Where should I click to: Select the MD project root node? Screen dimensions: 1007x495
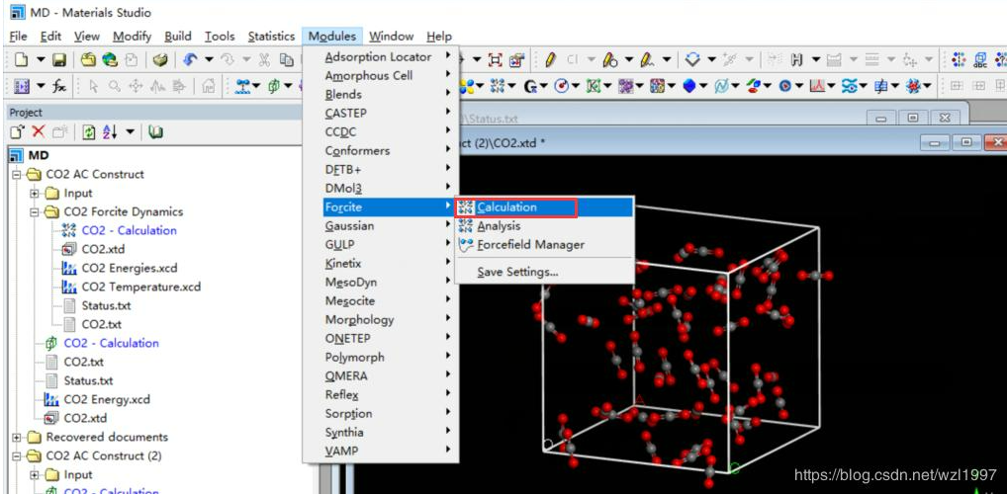point(39,155)
